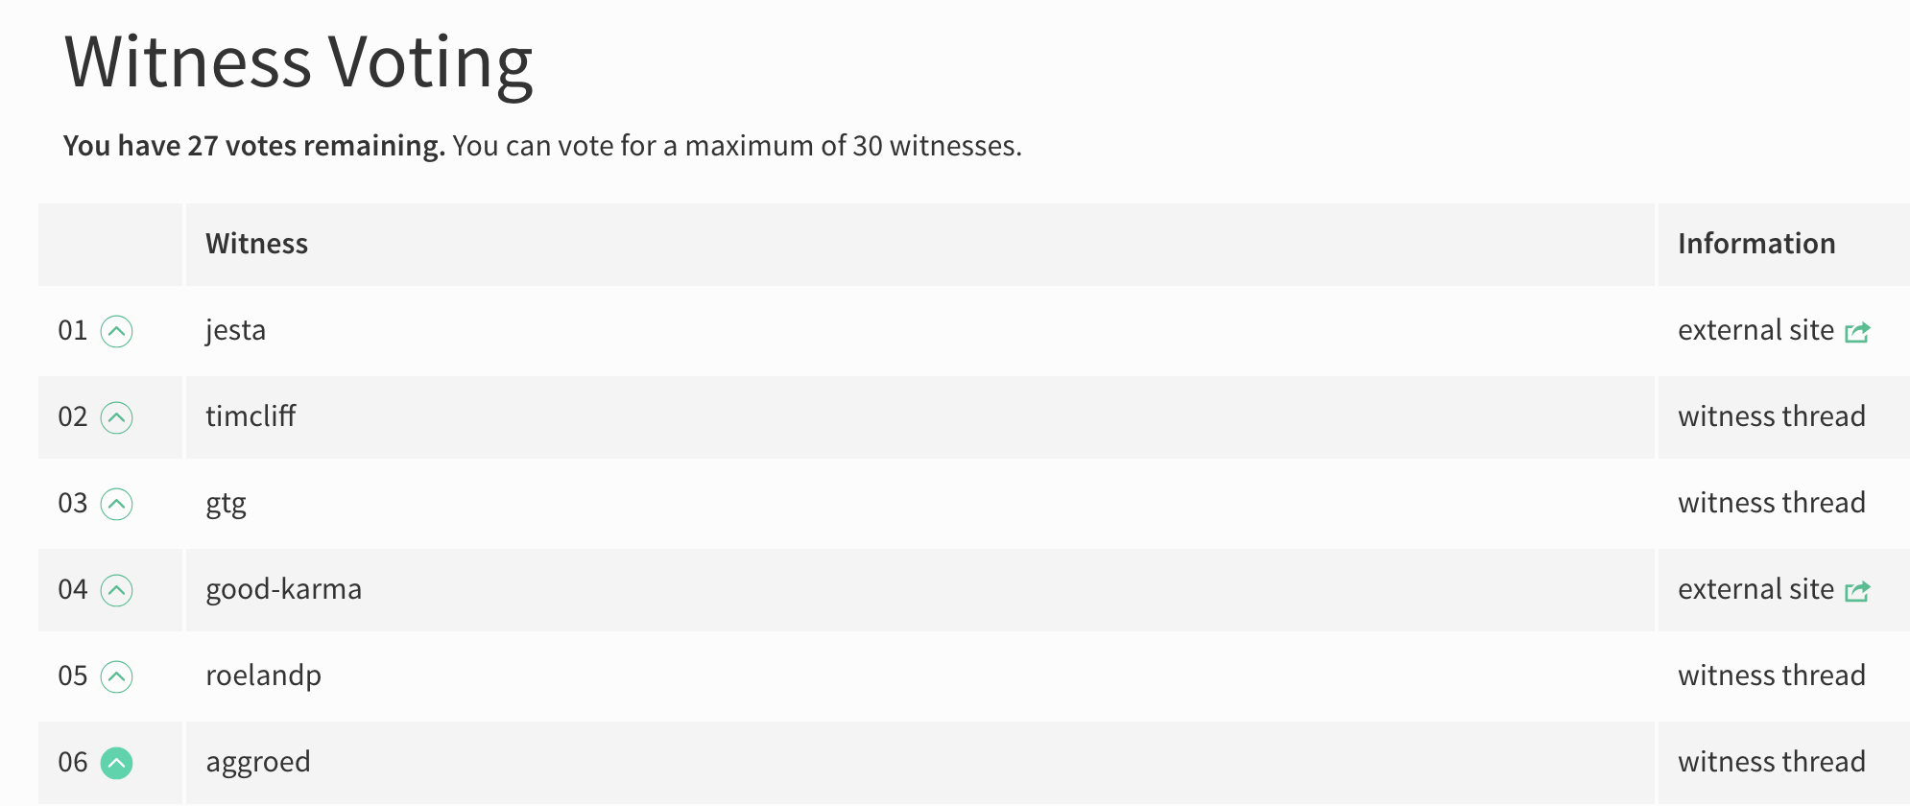1910x806 pixels.
Task: Open timcliff witness profile
Action: click(251, 416)
